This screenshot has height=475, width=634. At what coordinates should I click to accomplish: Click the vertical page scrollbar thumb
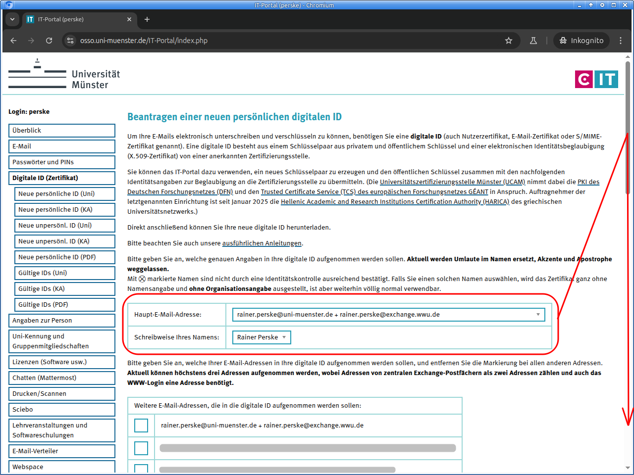[628, 129]
